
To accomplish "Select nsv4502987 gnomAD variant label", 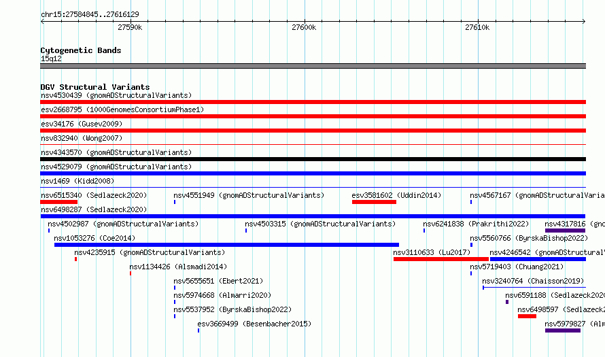I will (x=123, y=224).
